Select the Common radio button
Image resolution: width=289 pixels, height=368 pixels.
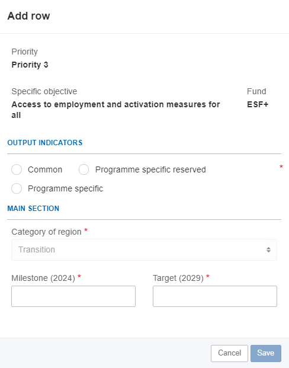[x=17, y=169]
